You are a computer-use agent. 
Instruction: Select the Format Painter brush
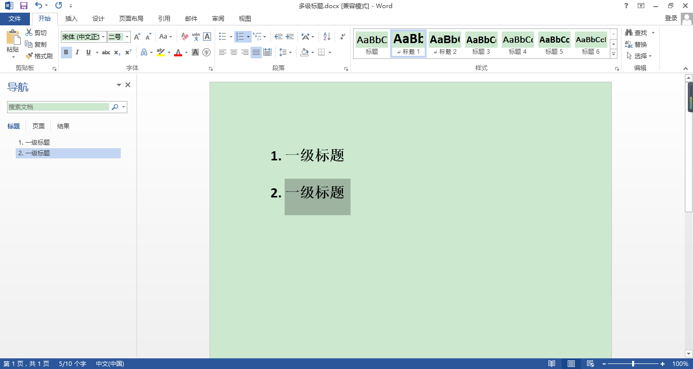[x=29, y=56]
